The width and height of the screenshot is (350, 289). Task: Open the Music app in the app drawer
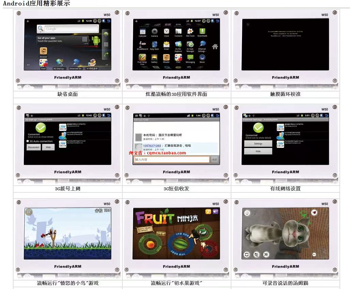click(x=202, y=58)
